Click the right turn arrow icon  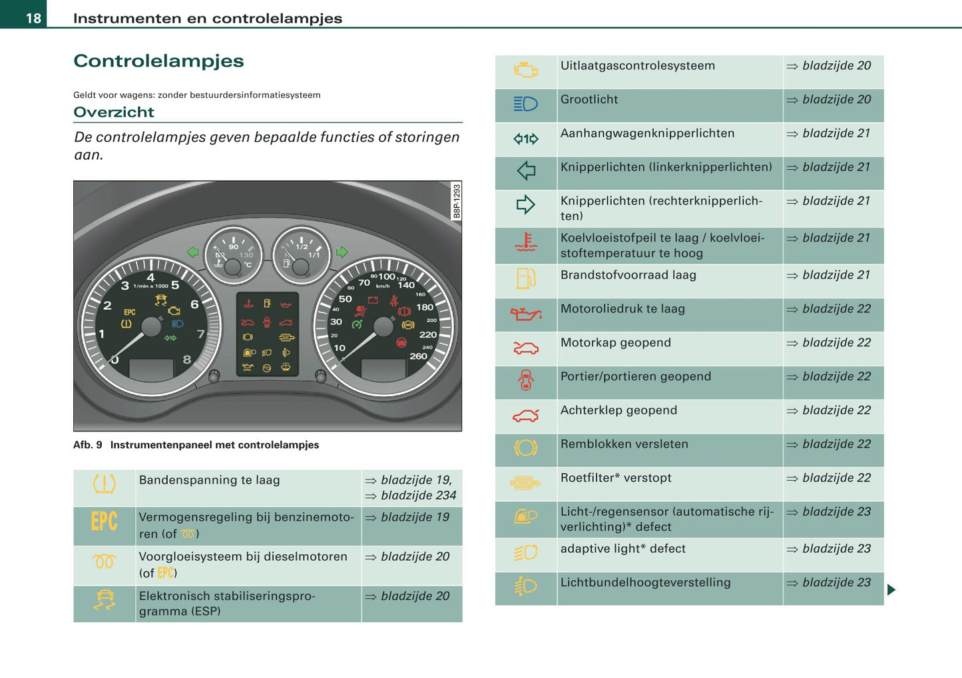click(x=525, y=204)
